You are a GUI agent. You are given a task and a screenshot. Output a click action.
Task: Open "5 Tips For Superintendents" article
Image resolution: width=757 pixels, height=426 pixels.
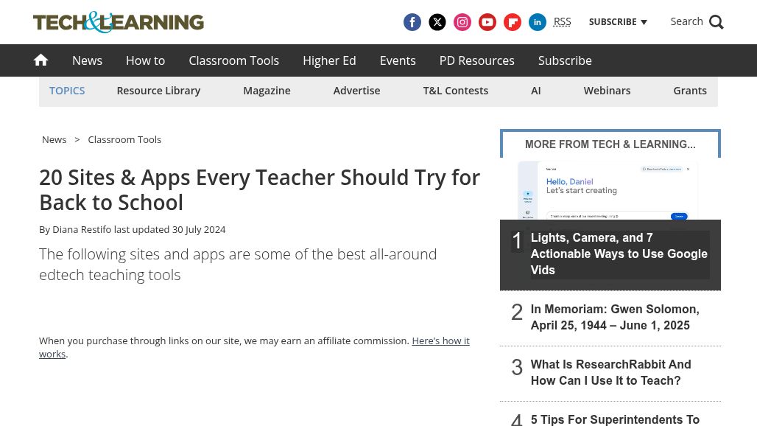(x=615, y=419)
